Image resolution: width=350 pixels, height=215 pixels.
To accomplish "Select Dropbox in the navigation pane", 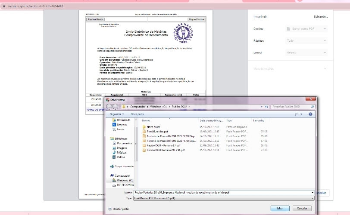I will click(122, 125).
